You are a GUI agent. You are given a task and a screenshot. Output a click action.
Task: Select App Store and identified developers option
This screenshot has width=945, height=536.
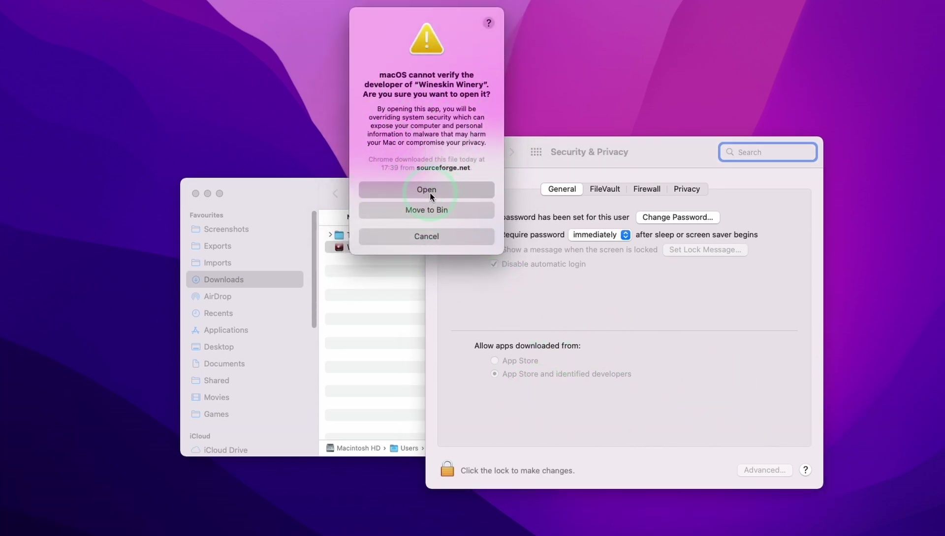pos(495,374)
